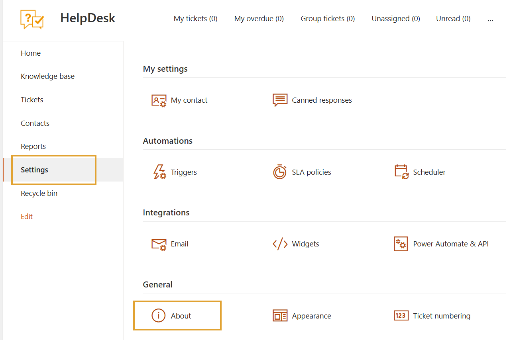Open the My contact icon
Viewport: 509px width, 340px height.
pyautogui.click(x=159, y=100)
